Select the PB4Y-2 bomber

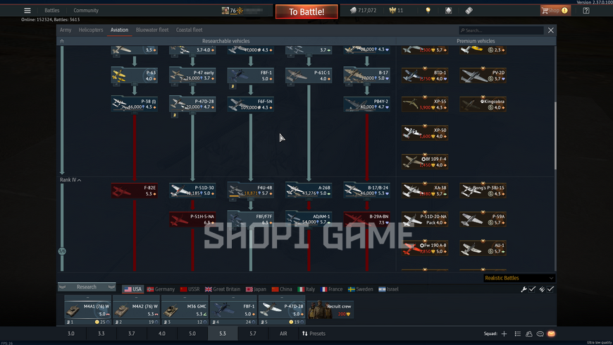[366, 104]
